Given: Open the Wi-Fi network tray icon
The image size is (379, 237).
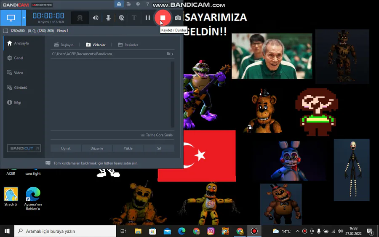Looking at the screenshot, I should click(x=334, y=231).
